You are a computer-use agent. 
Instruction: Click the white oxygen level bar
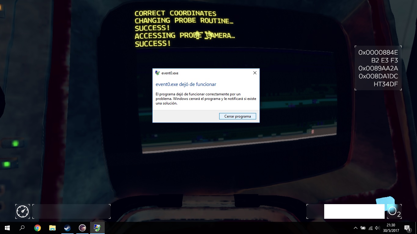point(354,211)
